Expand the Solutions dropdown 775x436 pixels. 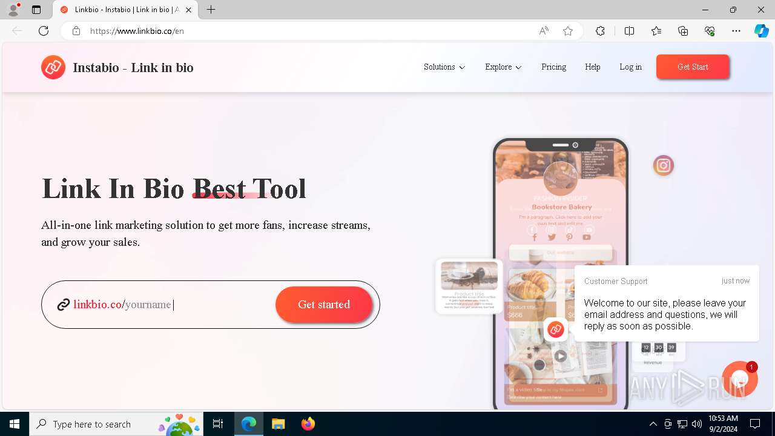[444, 67]
